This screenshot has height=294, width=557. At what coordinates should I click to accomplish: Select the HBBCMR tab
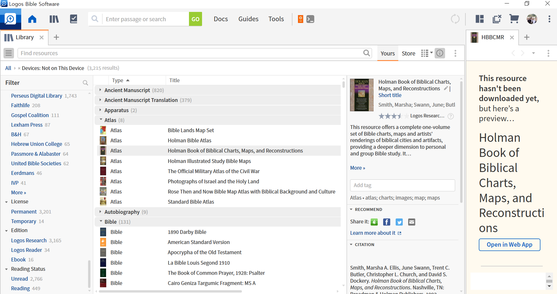492,37
